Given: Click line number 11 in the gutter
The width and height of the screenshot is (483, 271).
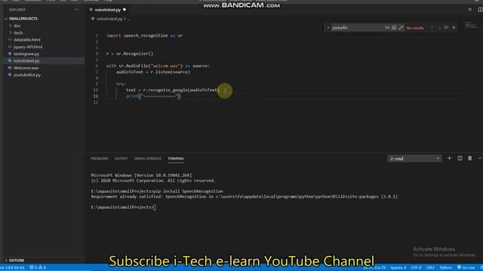Looking at the screenshot, I should pos(96,96).
